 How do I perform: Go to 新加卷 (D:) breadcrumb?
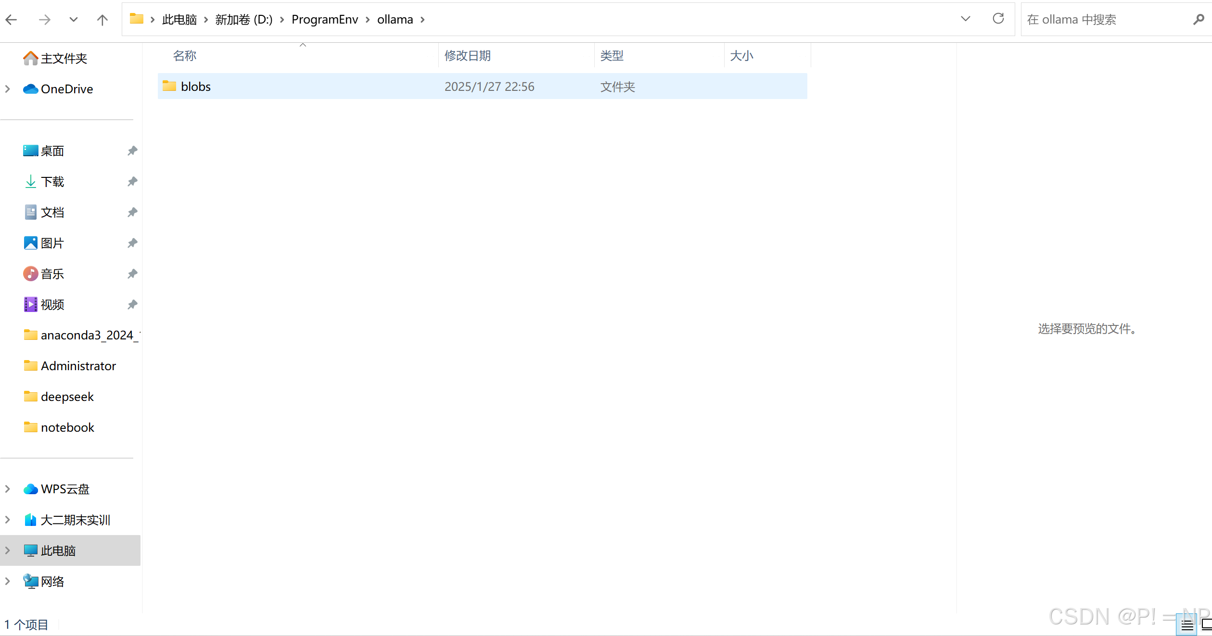pos(243,20)
